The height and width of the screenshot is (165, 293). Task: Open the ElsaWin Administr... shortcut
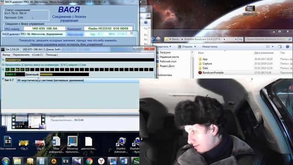pos(121,145)
